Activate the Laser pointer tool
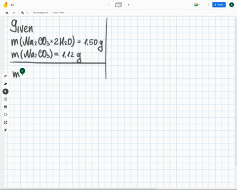The image size is (237, 190). [5, 130]
